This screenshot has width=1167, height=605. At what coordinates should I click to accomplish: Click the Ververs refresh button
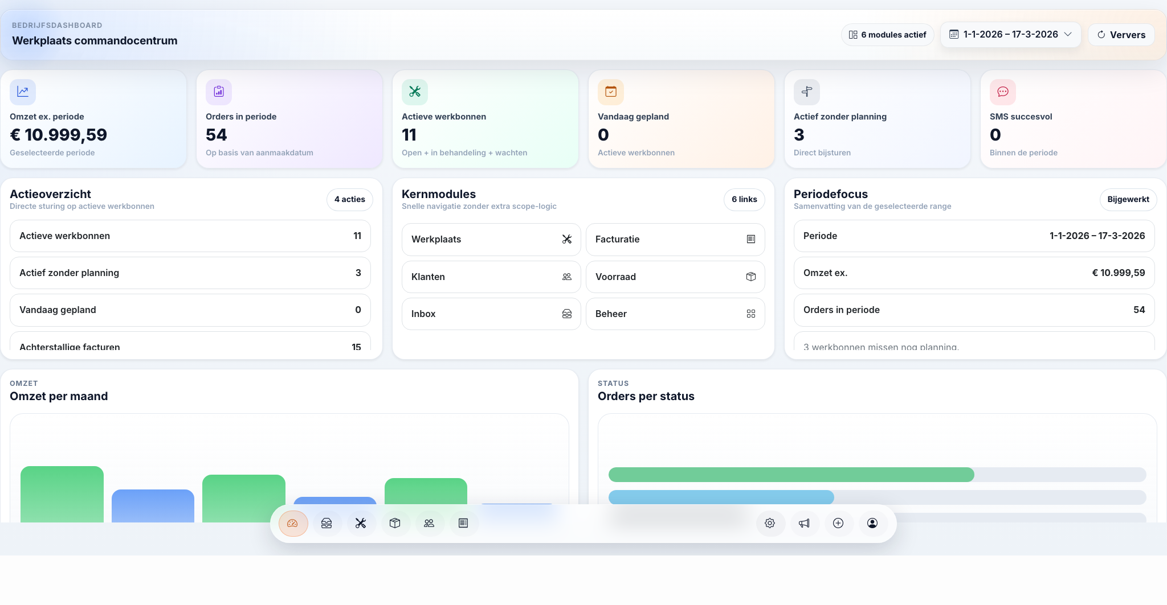click(x=1121, y=35)
